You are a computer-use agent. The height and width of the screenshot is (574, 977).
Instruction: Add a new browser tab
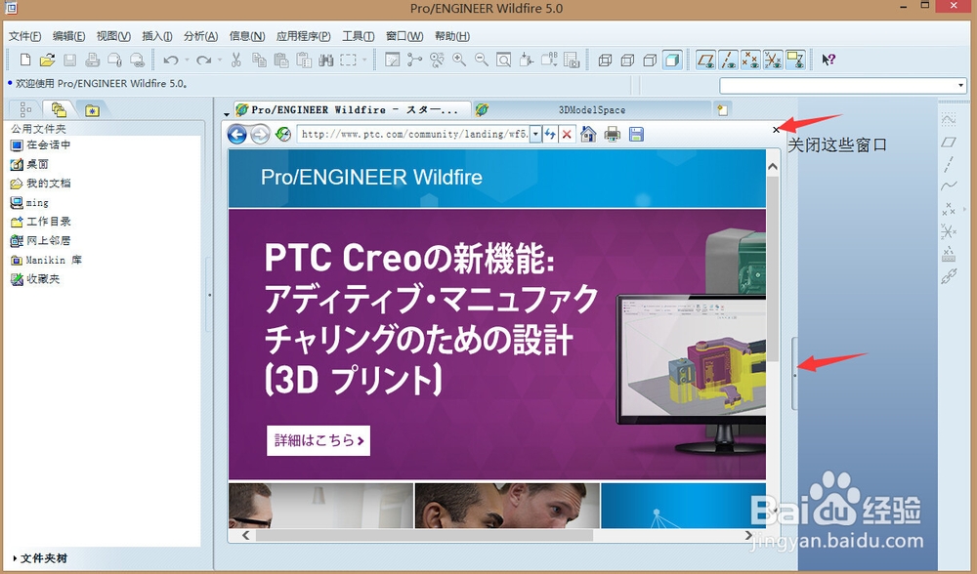click(722, 109)
